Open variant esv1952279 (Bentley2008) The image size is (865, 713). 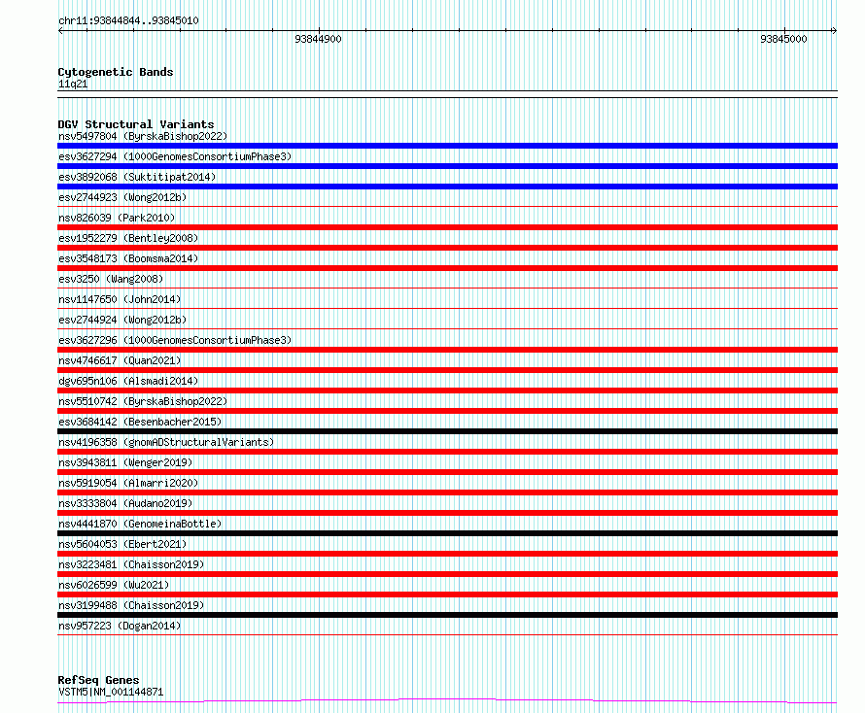128,238
